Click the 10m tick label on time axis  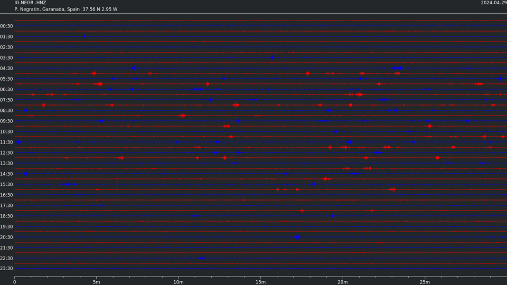179,282
